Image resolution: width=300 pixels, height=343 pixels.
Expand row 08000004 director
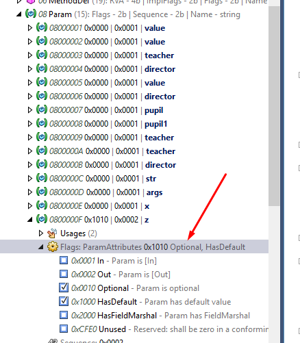(30, 69)
